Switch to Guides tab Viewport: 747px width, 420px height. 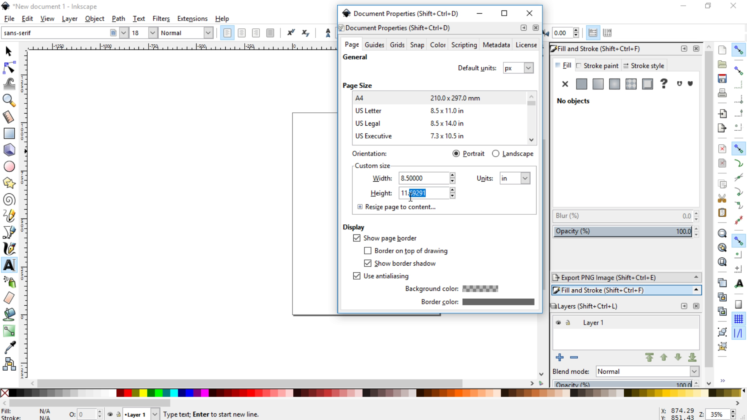(374, 45)
